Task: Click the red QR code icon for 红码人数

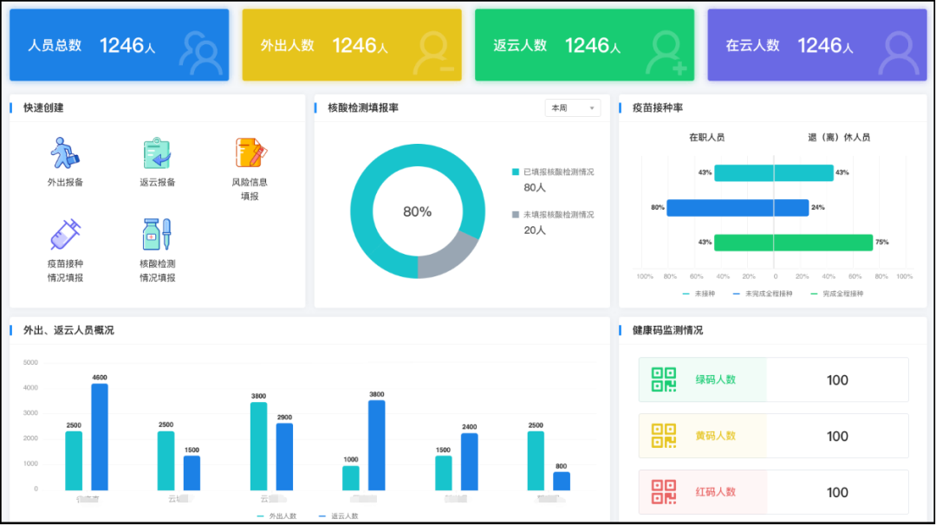Action: [x=665, y=491]
